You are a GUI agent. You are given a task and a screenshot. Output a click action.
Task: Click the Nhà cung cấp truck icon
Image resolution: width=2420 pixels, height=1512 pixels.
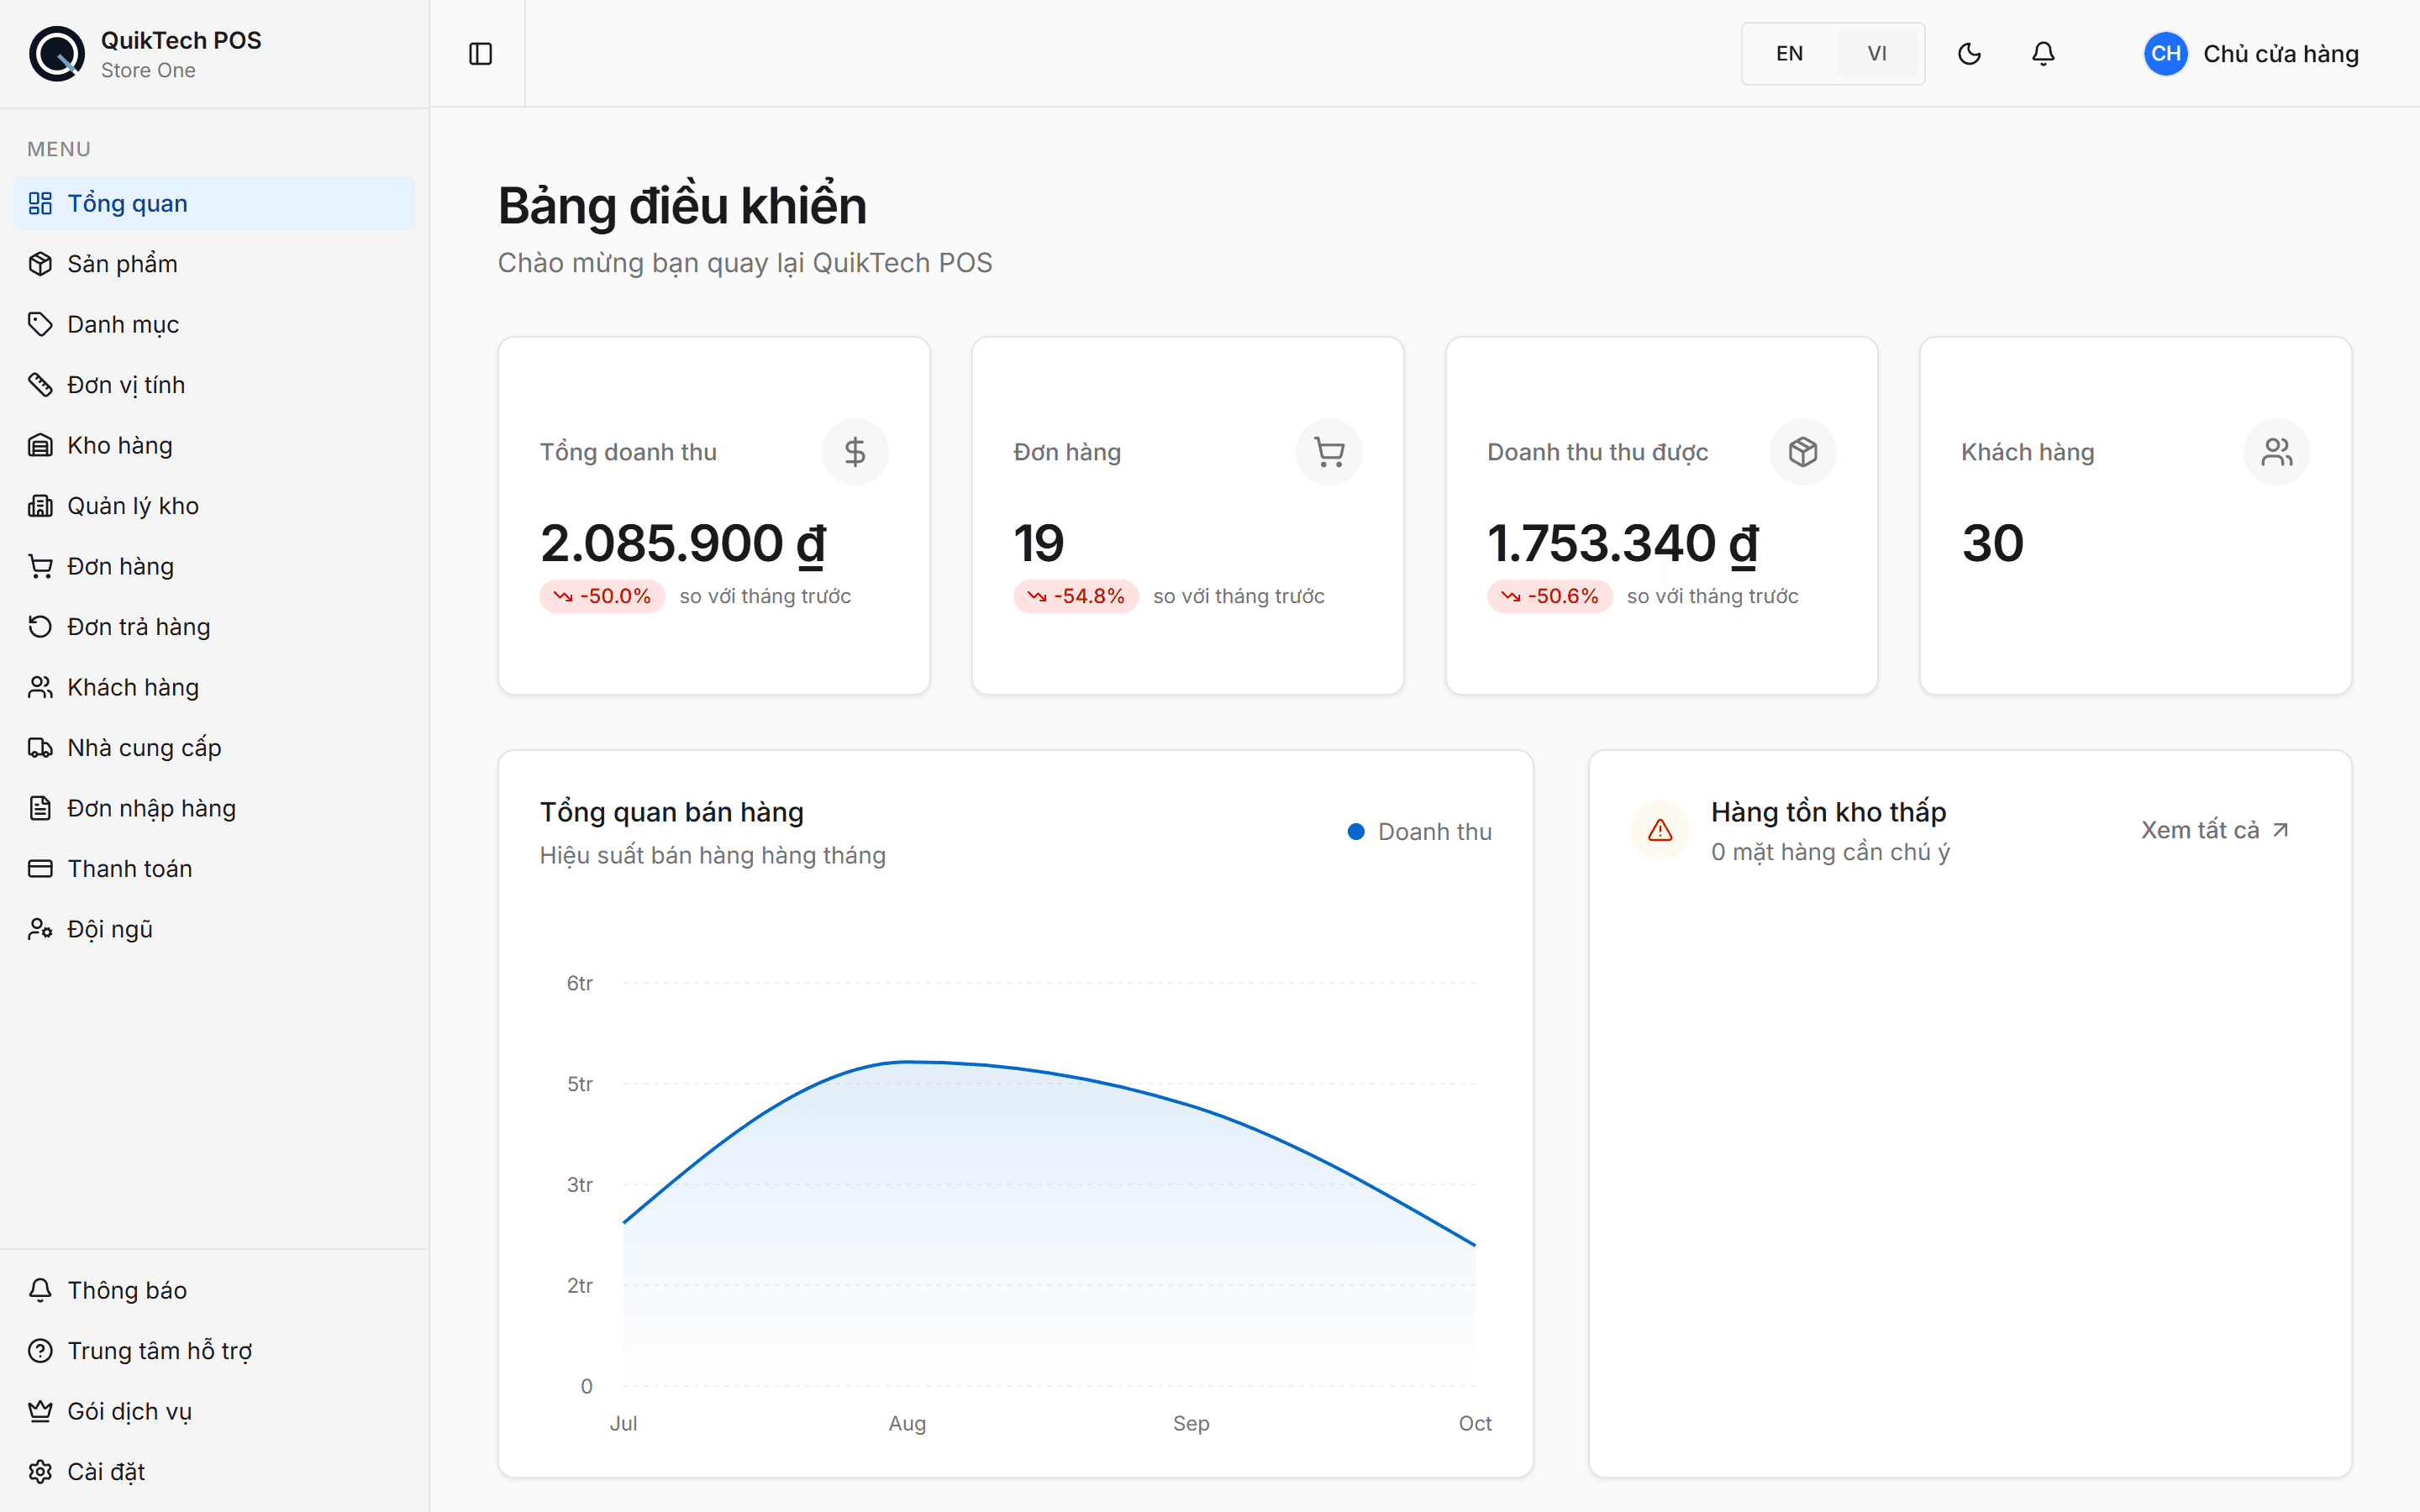pyautogui.click(x=40, y=748)
